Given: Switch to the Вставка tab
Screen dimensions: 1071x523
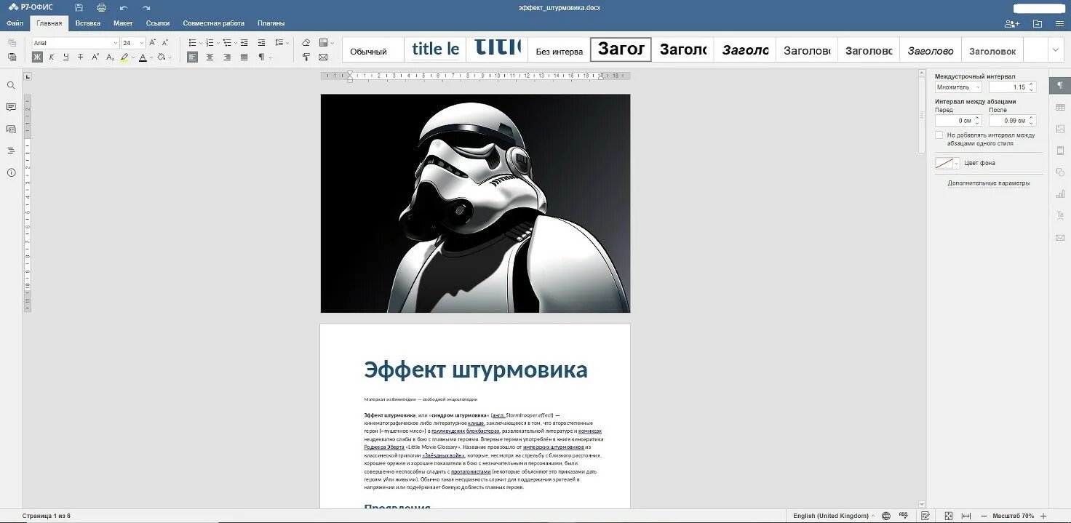Looking at the screenshot, I should (x=87, y=23).
